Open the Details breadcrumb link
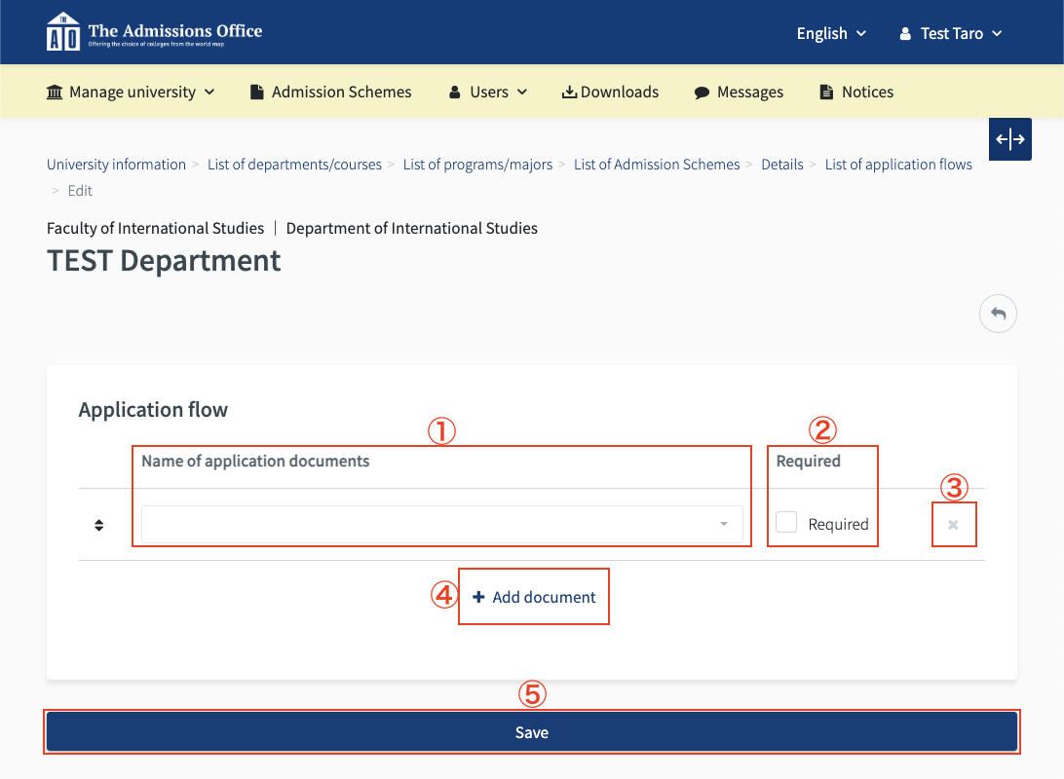 tap(782, 164)
